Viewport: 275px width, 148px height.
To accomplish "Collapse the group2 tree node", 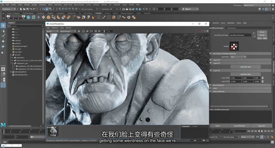I will [11, 55].
